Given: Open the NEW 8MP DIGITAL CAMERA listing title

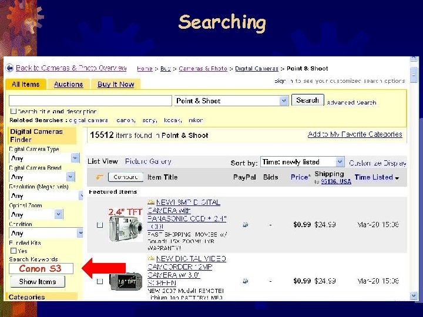Looking at the screenshot, I should pyautogui.click(x=187, y=214).
